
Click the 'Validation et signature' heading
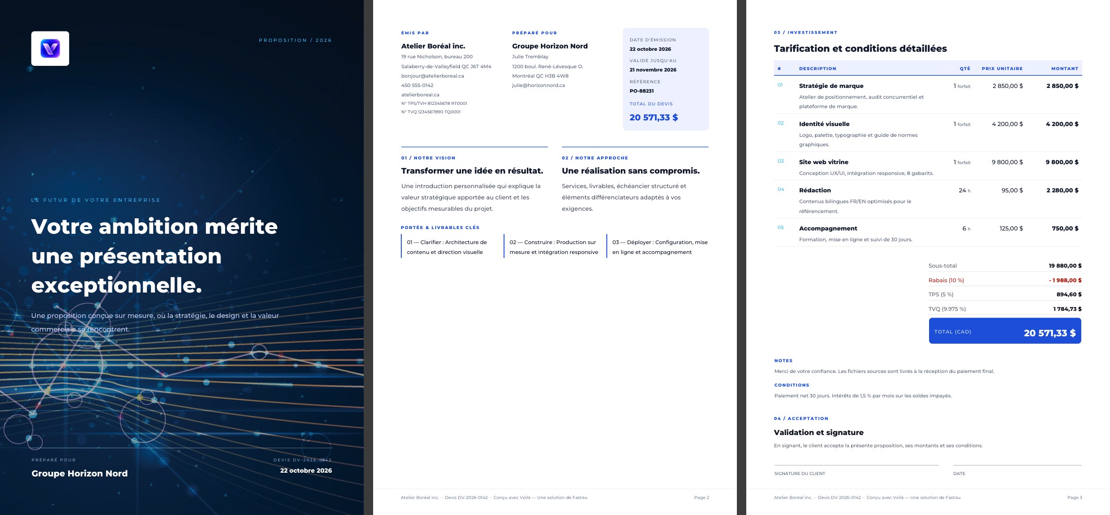click(x=819, y=433)
